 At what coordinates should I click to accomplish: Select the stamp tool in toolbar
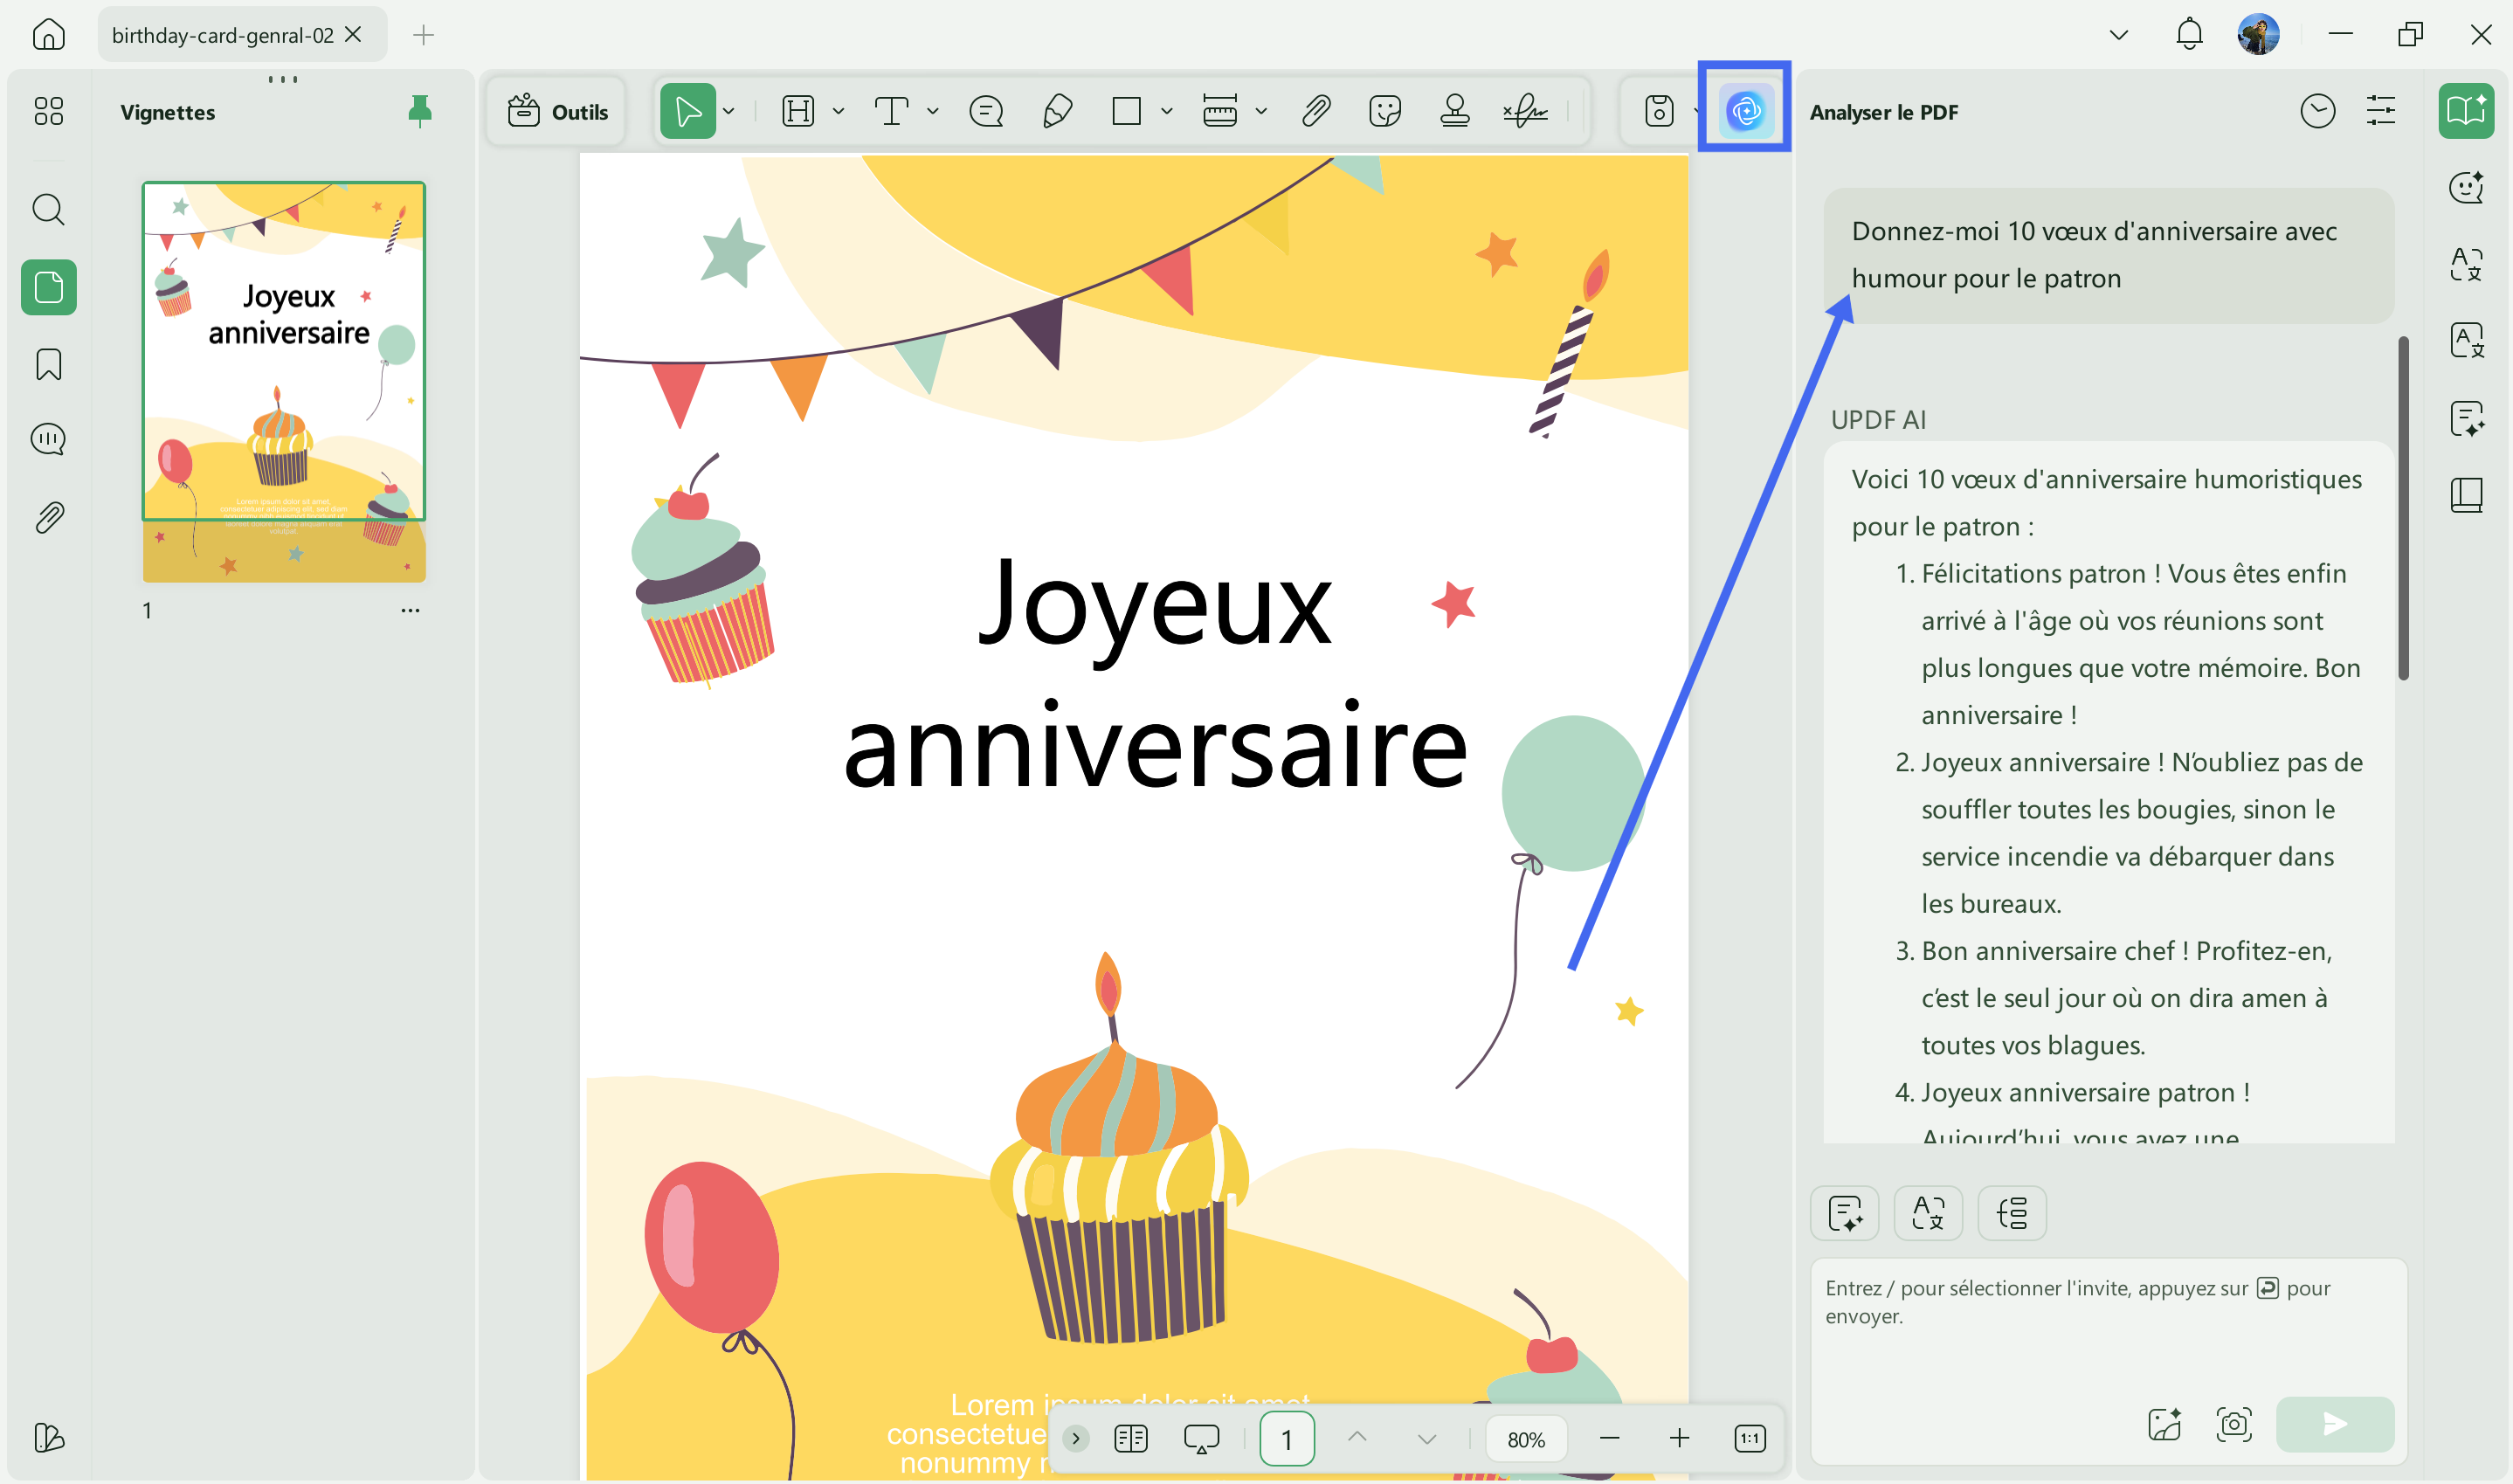pos(1455,110)
